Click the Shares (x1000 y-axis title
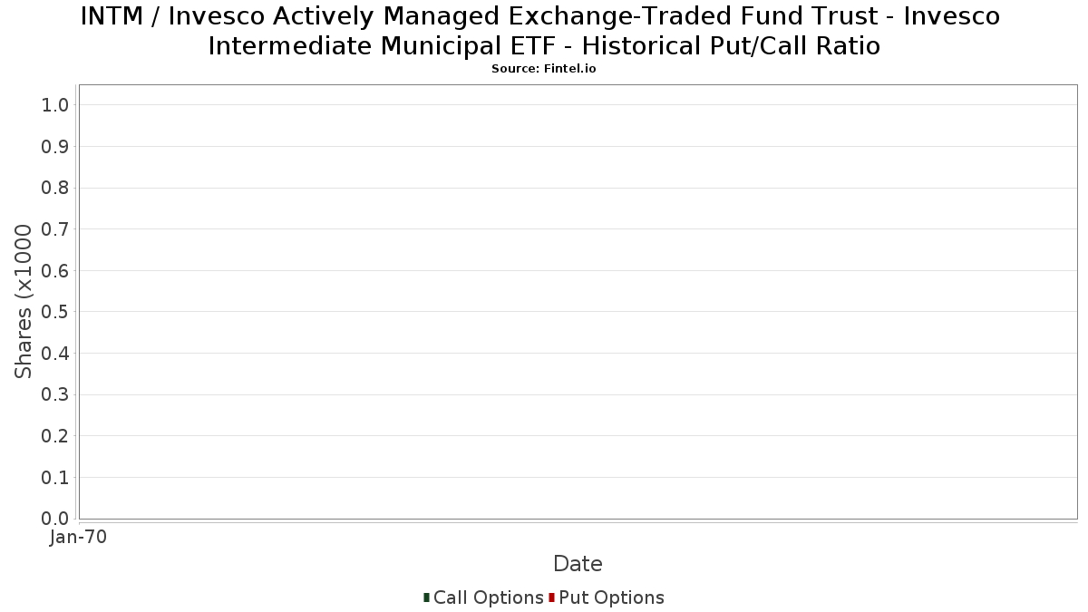 coord(24,302)
